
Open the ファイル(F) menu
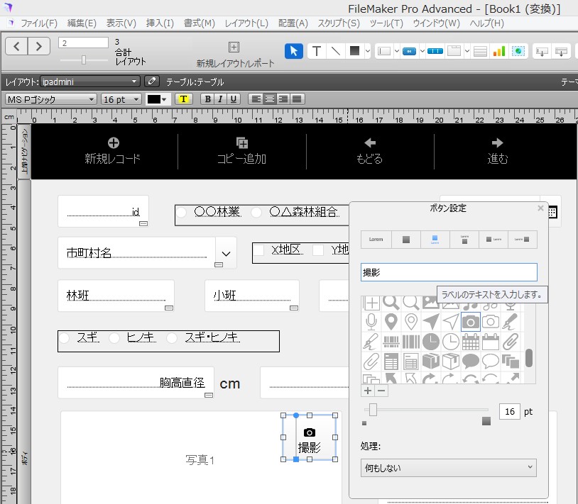(39, 23)
